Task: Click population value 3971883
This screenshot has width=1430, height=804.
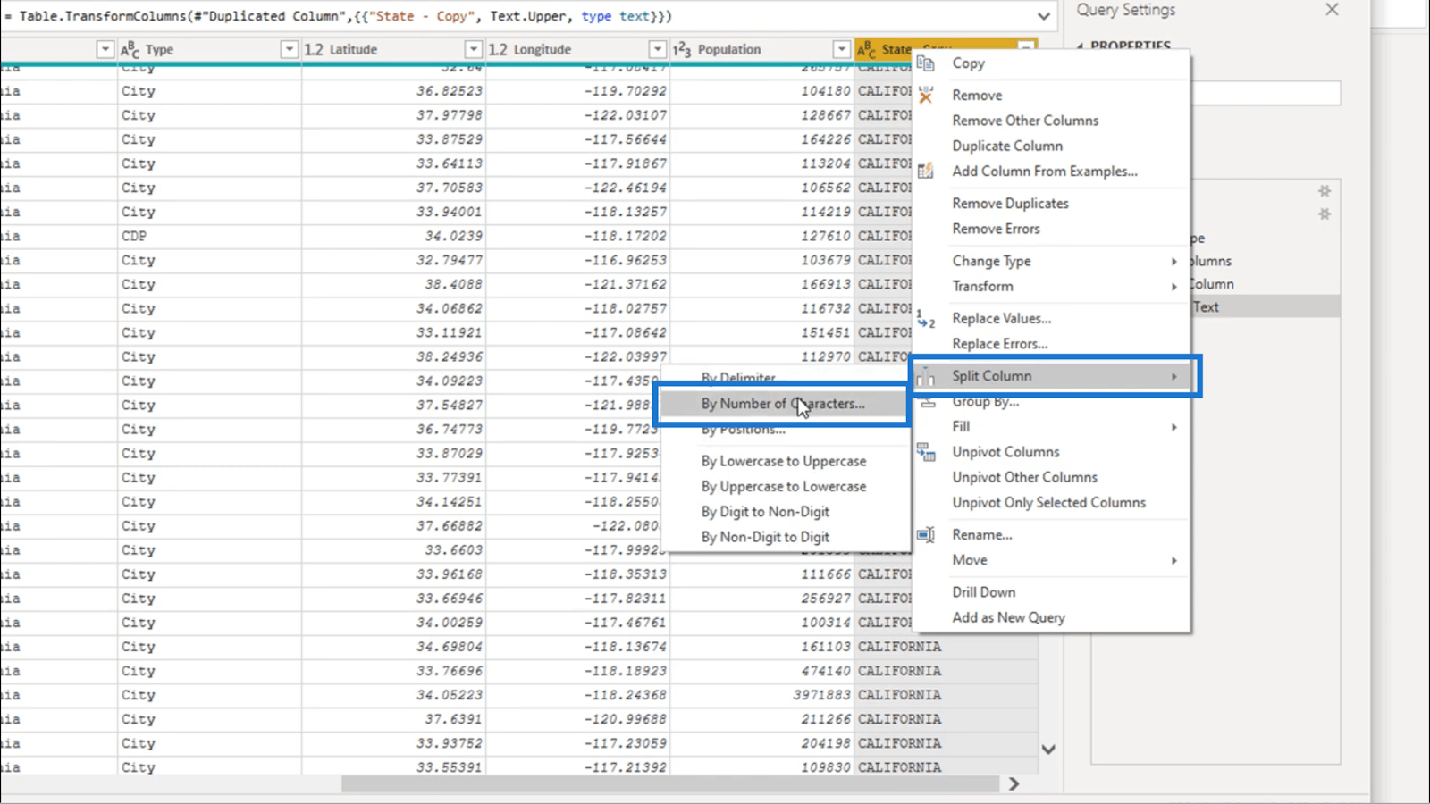Action: pyautogui.click(x=821, y=694)
